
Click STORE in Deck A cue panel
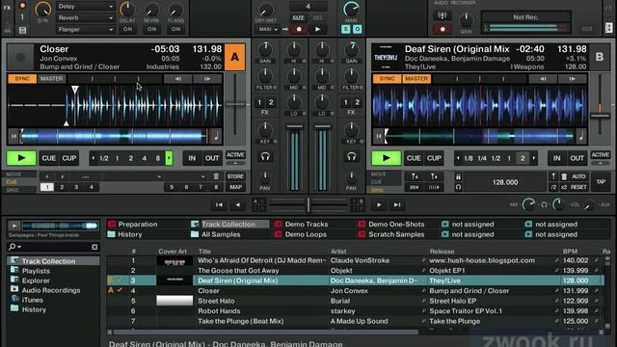(x=235, y=176)
